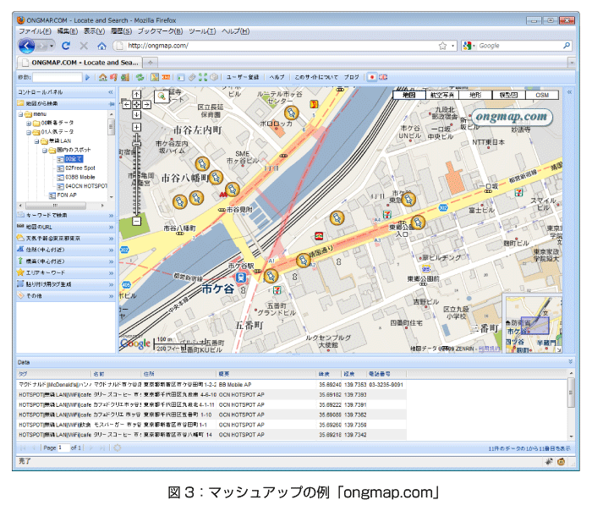Pan the map right with the arrow button
The image size is (592, 511).
coord(146,105)
